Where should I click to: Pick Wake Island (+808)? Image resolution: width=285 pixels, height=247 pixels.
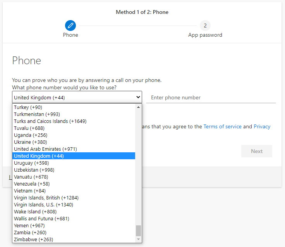point(74,211)
